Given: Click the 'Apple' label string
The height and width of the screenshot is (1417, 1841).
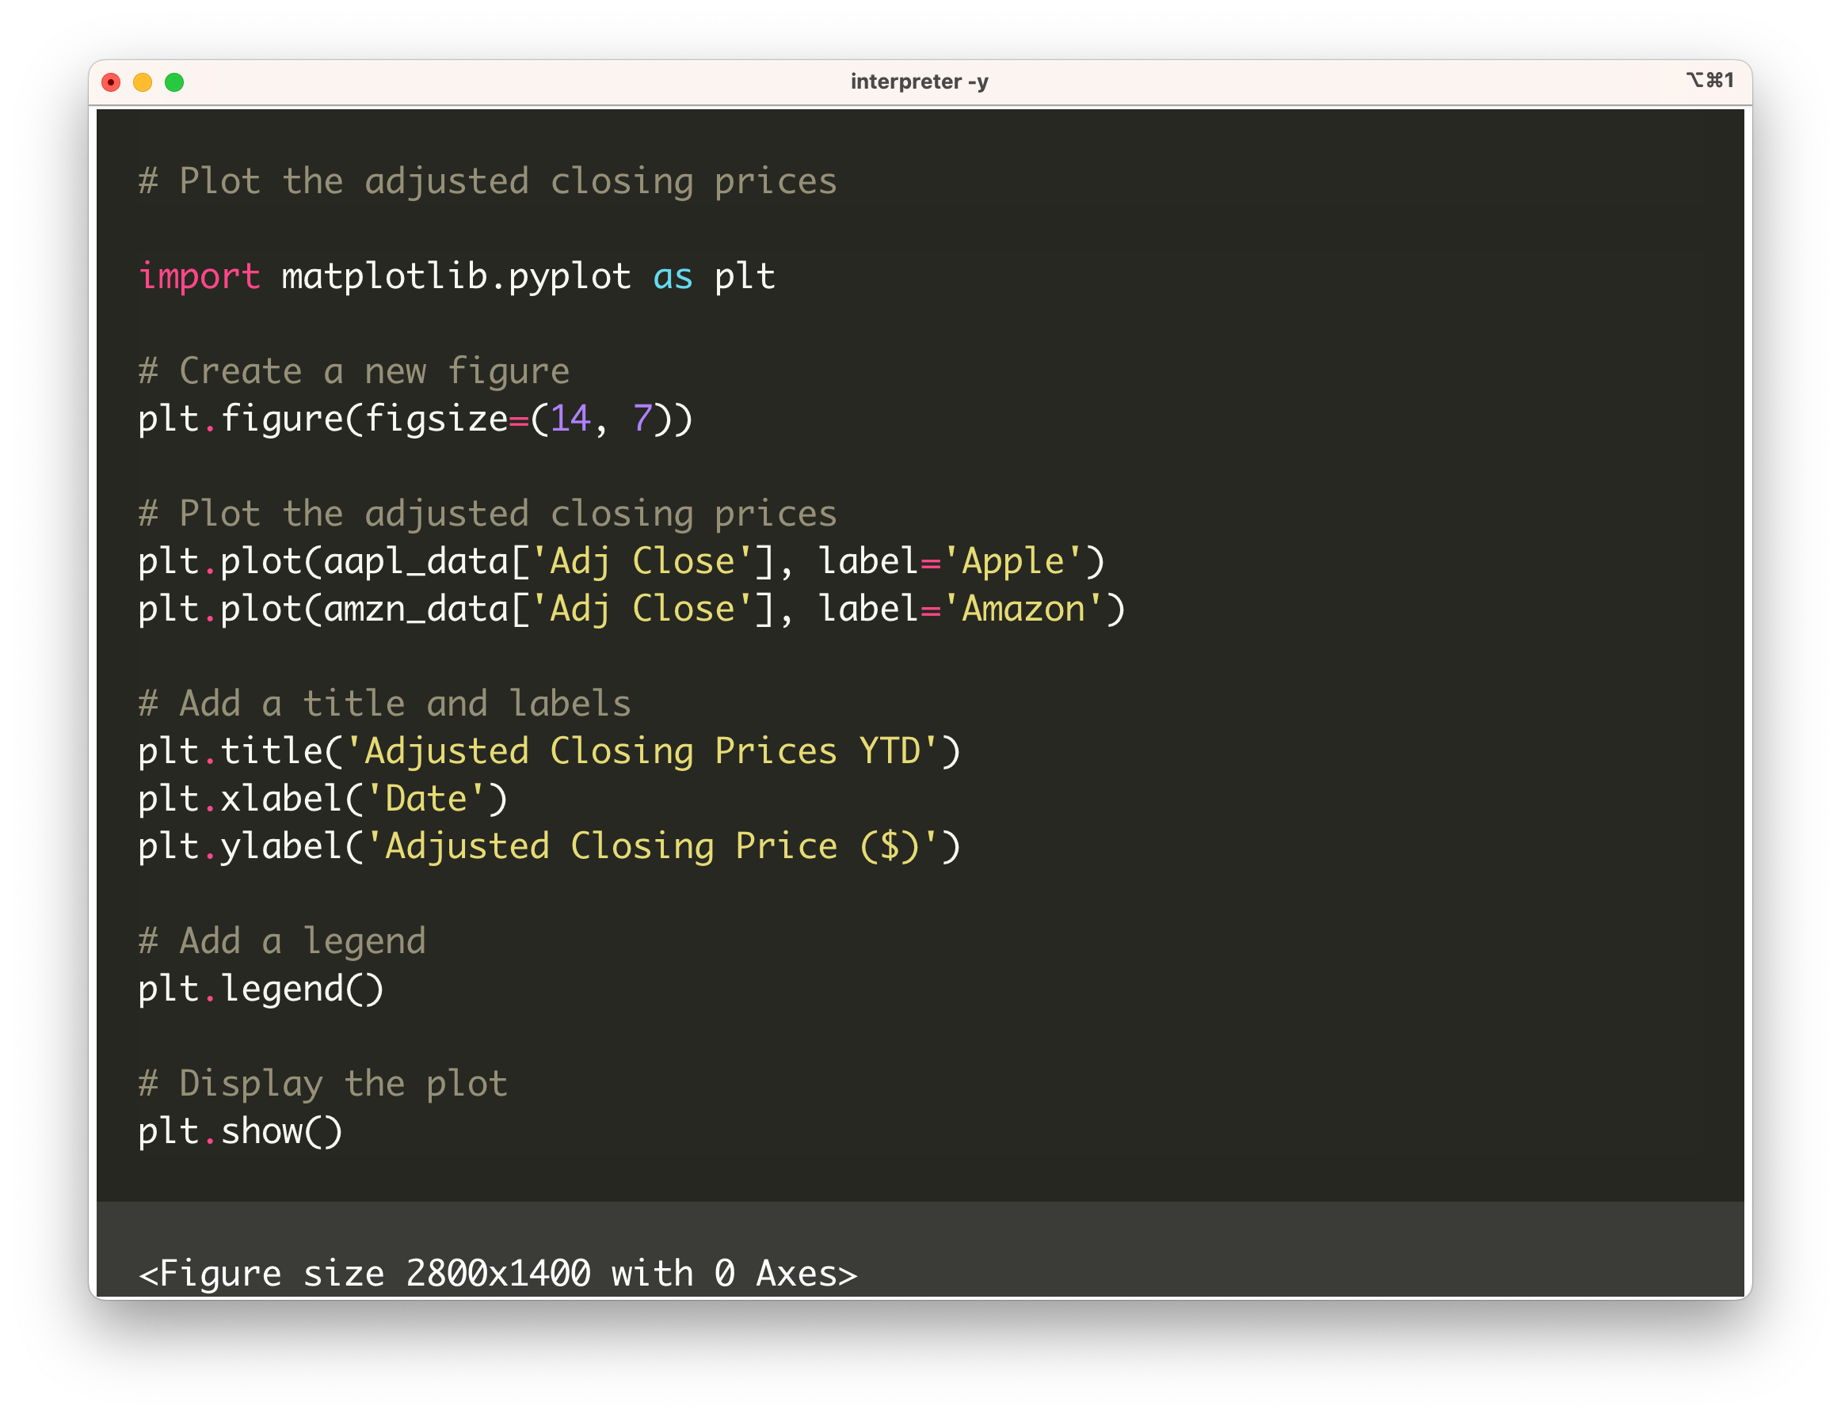Looking at the screenshot, I should [x=1012, y=561].
